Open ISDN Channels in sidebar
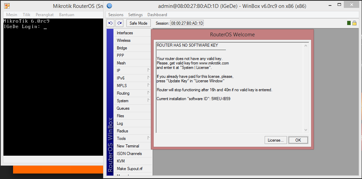The width and height of the screenshot is (362, 179). click(133, 154)
